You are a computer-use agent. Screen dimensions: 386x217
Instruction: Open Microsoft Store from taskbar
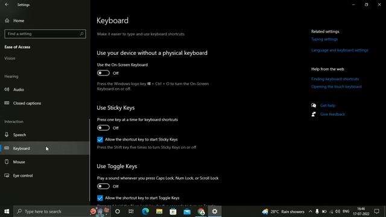click(173, 212)
